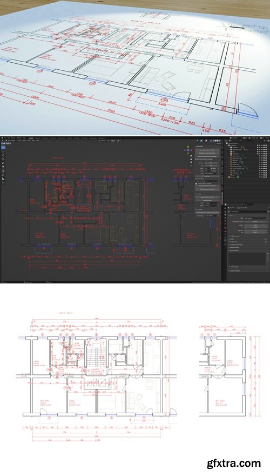
Task: Activate the Transform tool
Action: click(3, 167)
